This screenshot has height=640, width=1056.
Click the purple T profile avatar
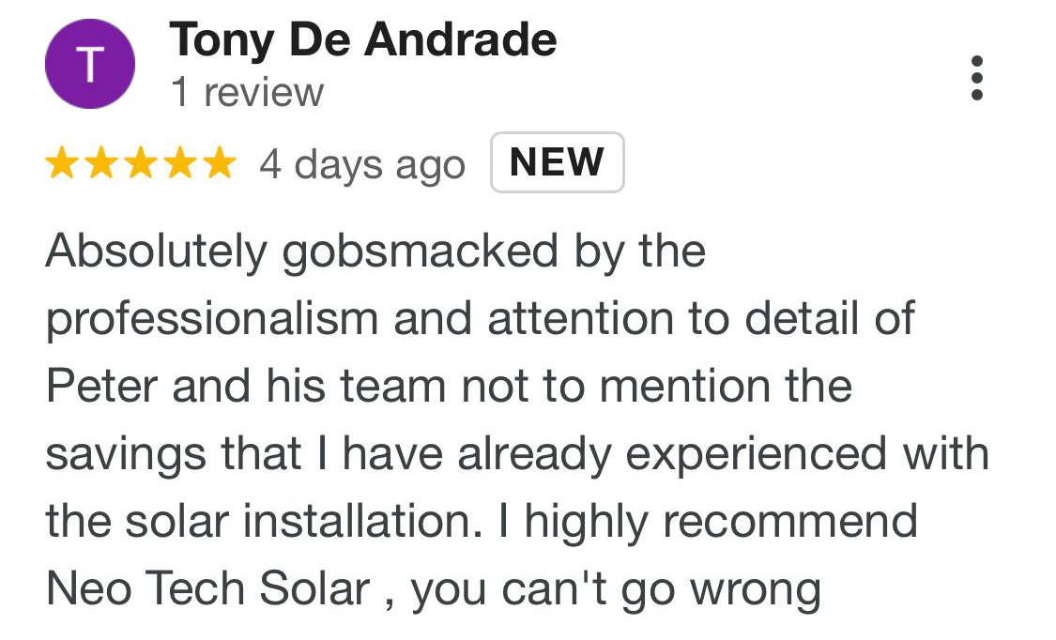[x=90, y=64]
